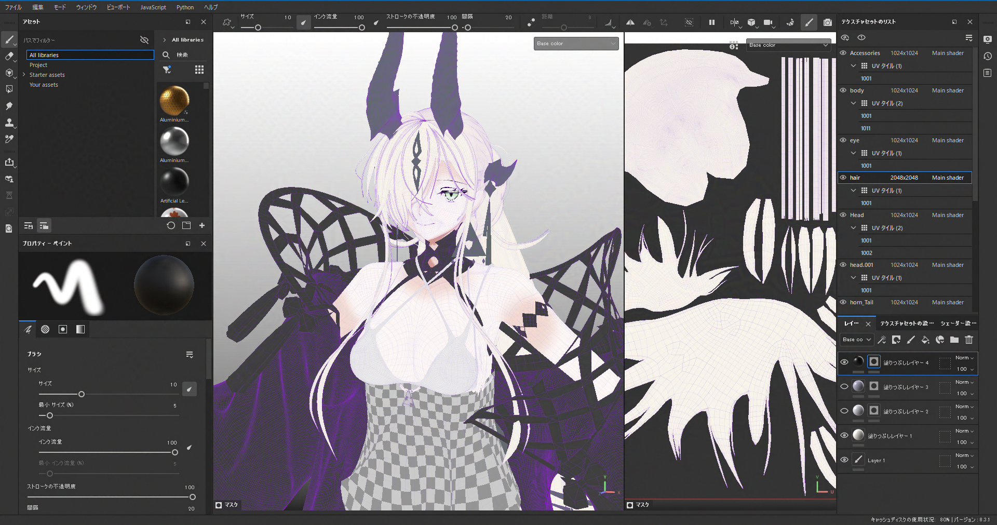Select the Smudge tool
The width and height of the screenshot is (997, 525).
(x=9, y=106)
